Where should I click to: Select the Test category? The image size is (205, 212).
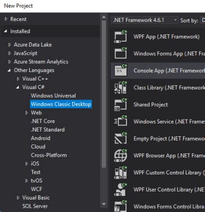click(x=36, y=172)
